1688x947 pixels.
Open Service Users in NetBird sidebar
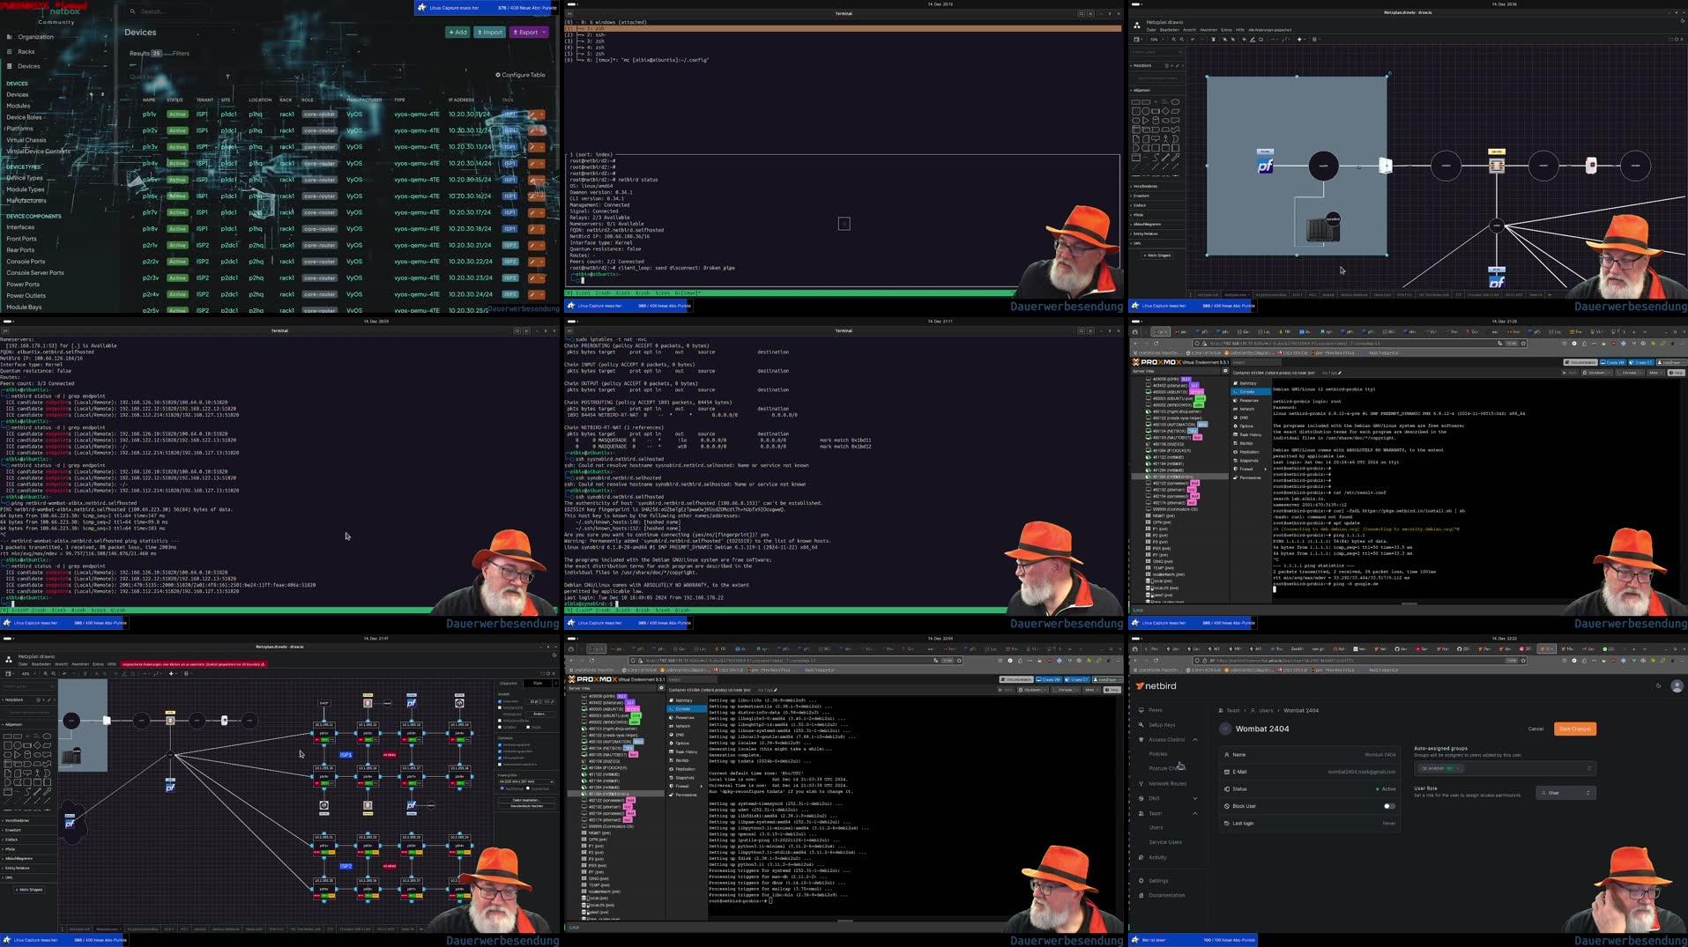pos(1165,842)
